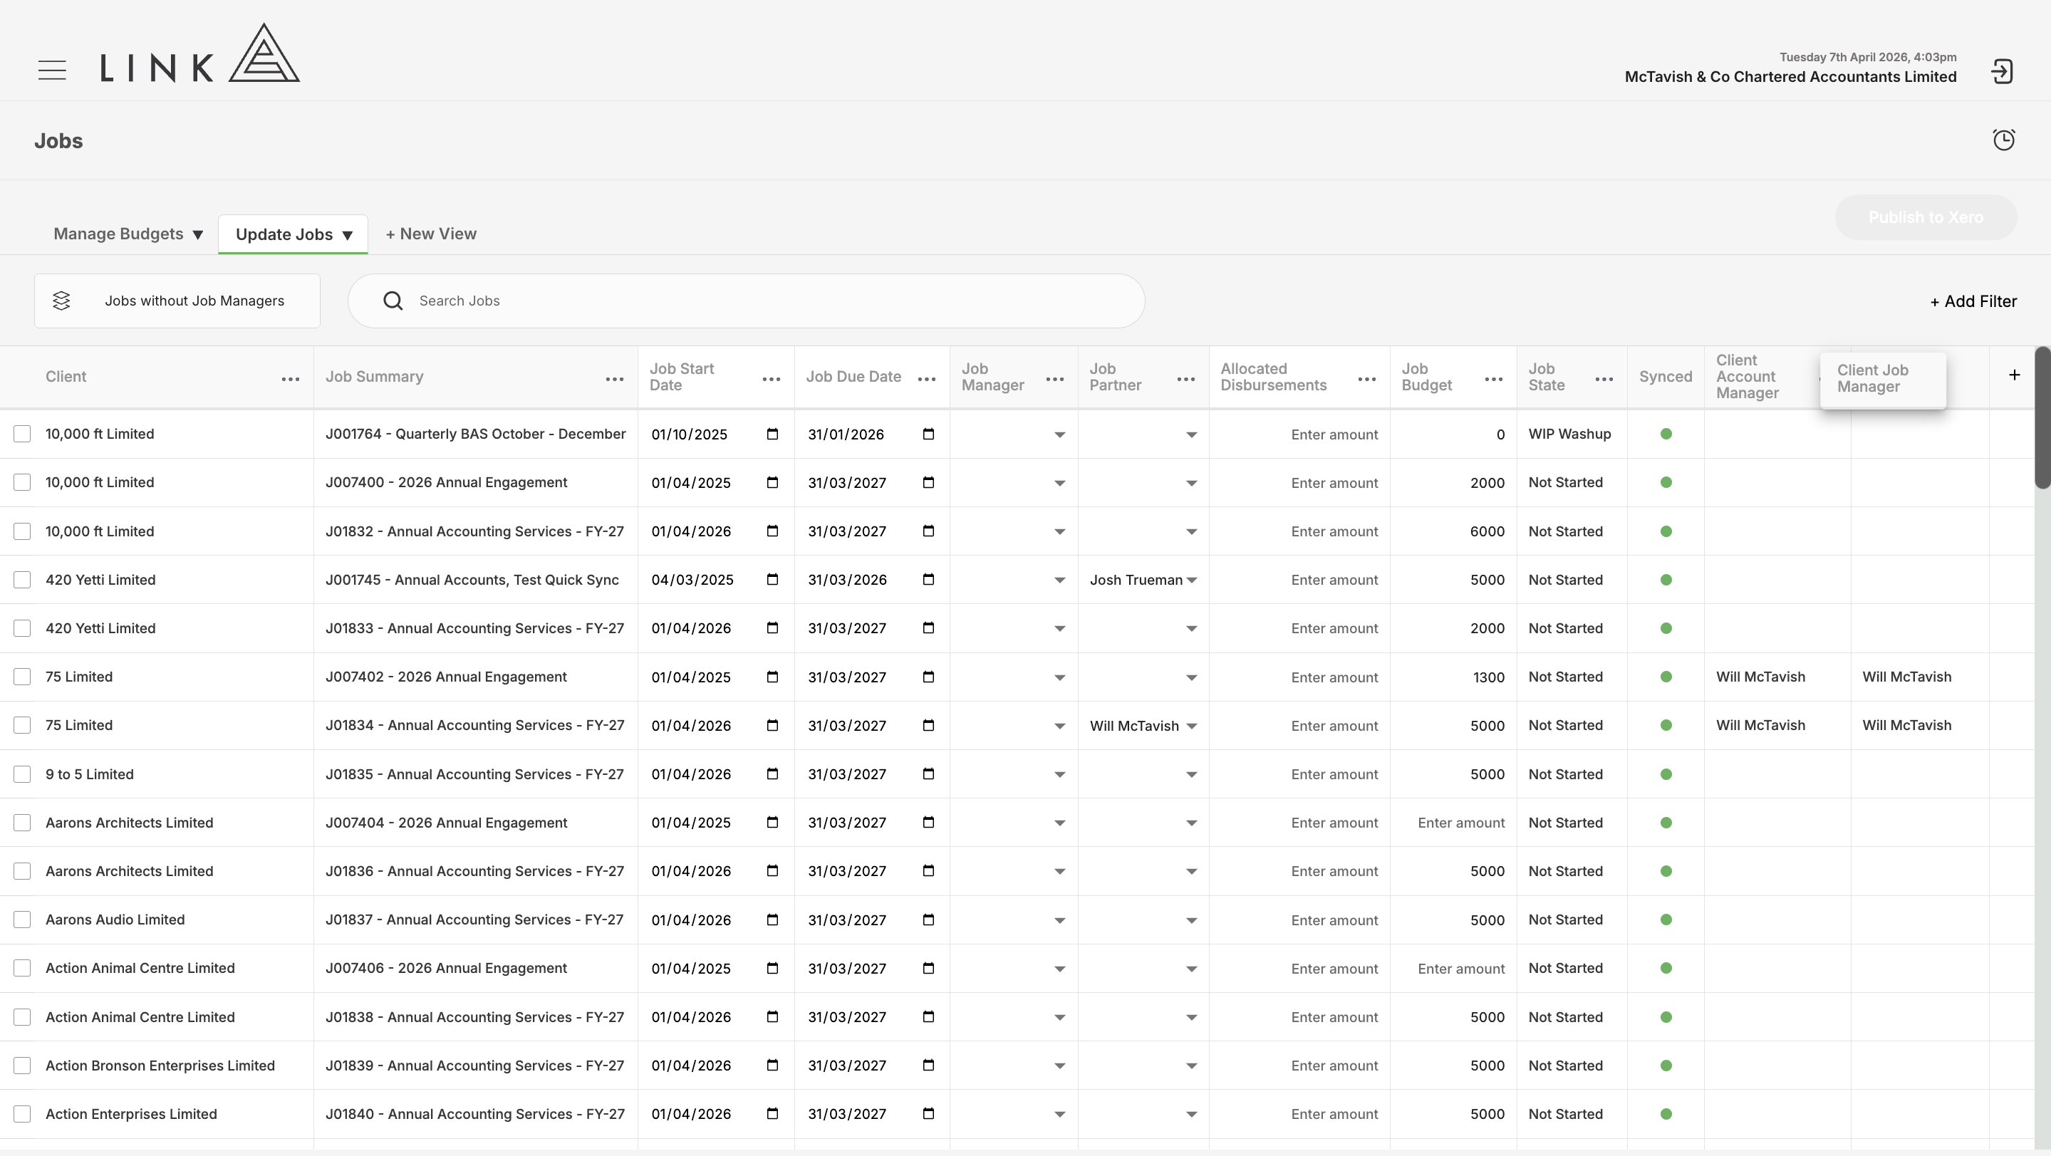Screen dimensions: 2051x1156
Task: Open Job Partner column options dots
Action: click(1186, 379)
